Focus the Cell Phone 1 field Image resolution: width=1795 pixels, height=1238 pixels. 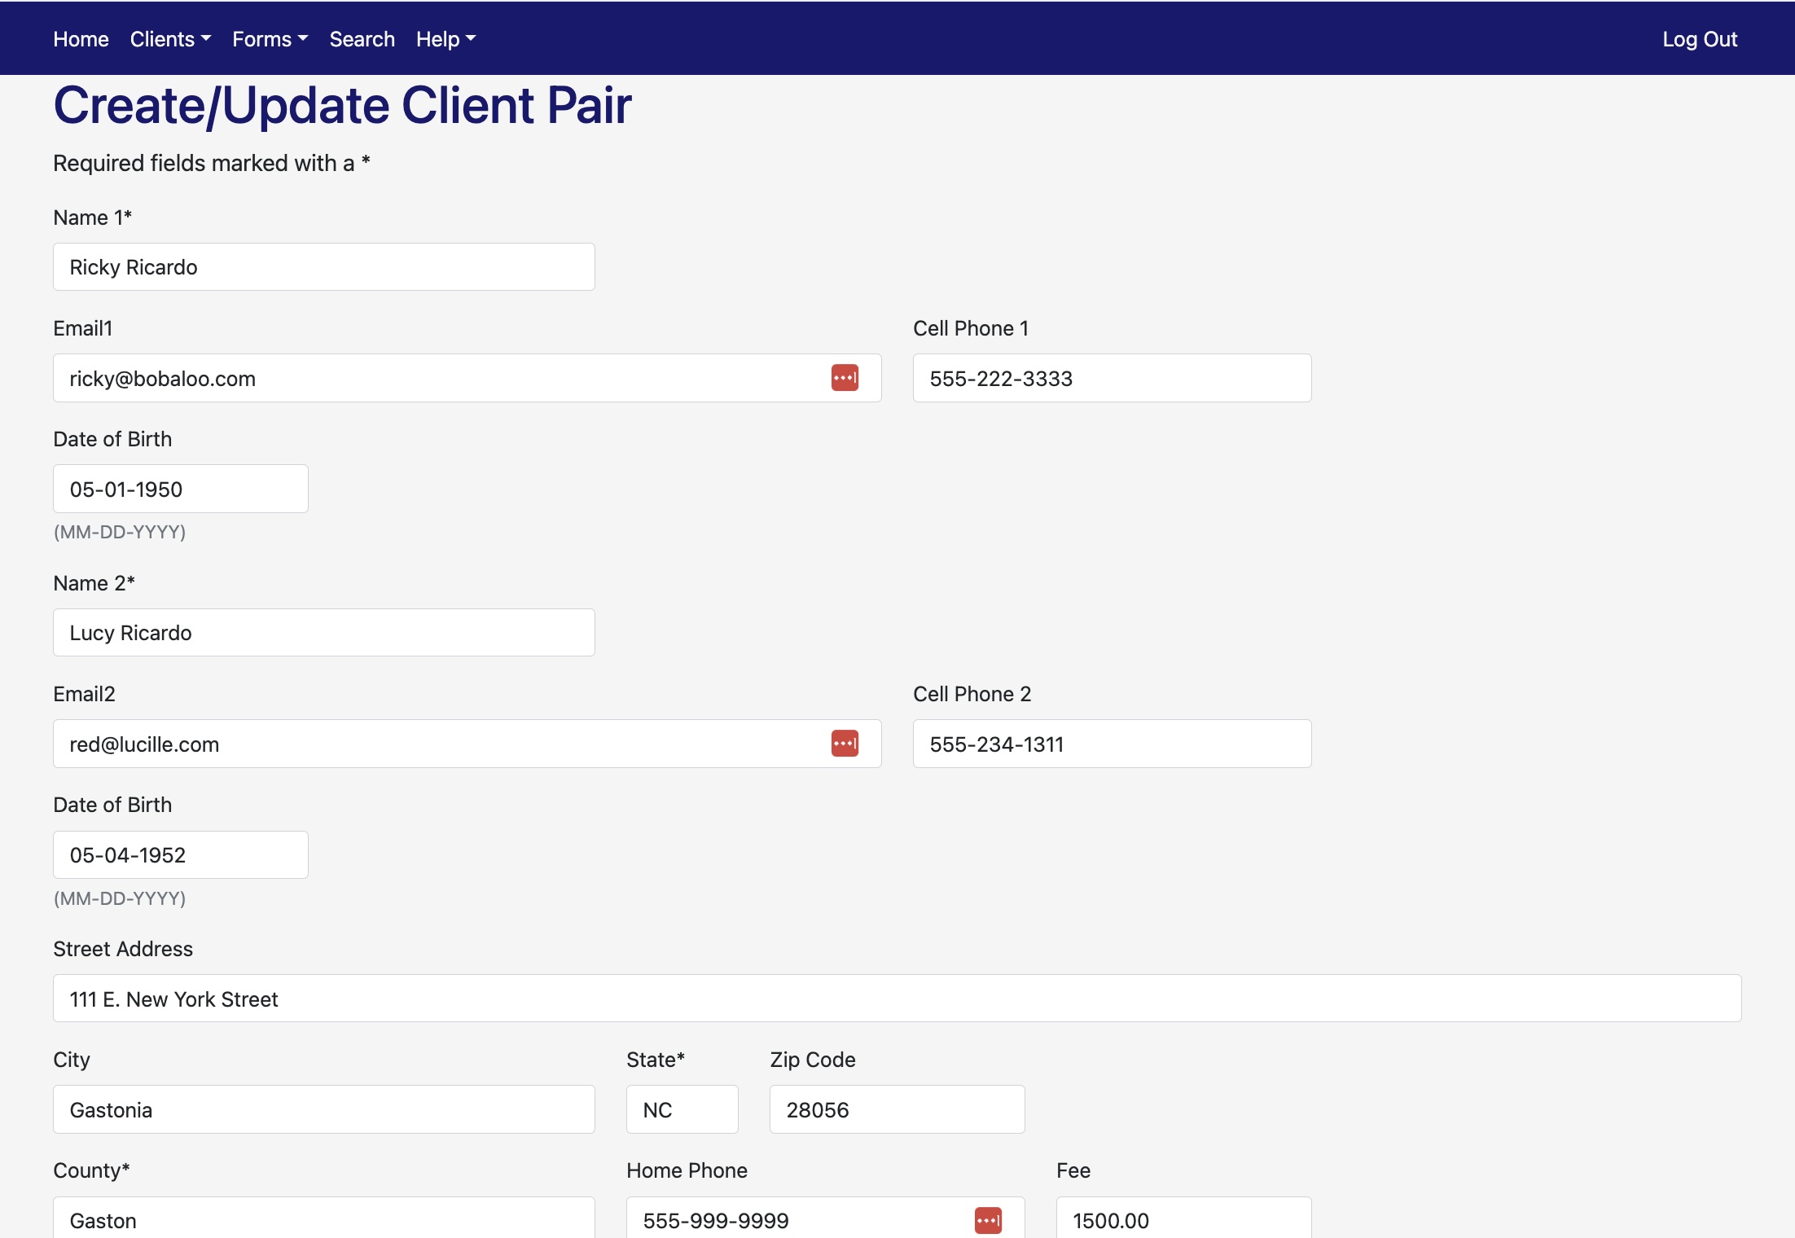pos(1111,378)
